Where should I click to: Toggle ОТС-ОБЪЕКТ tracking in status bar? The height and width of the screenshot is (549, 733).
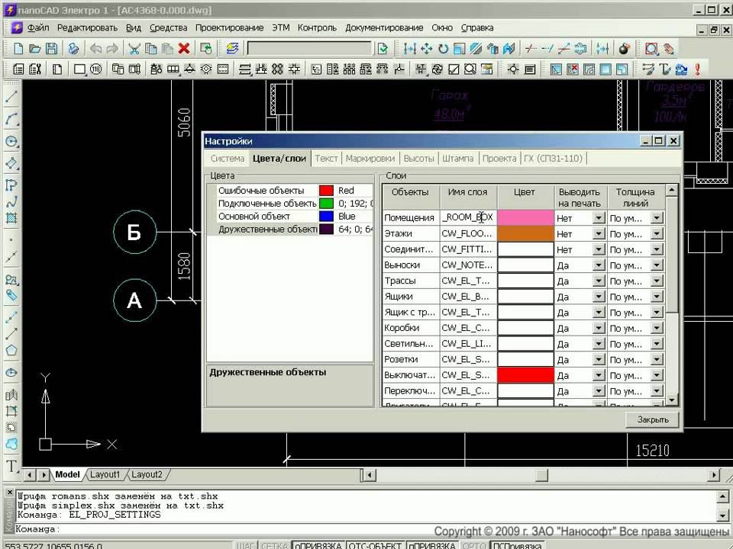point(375,545)
